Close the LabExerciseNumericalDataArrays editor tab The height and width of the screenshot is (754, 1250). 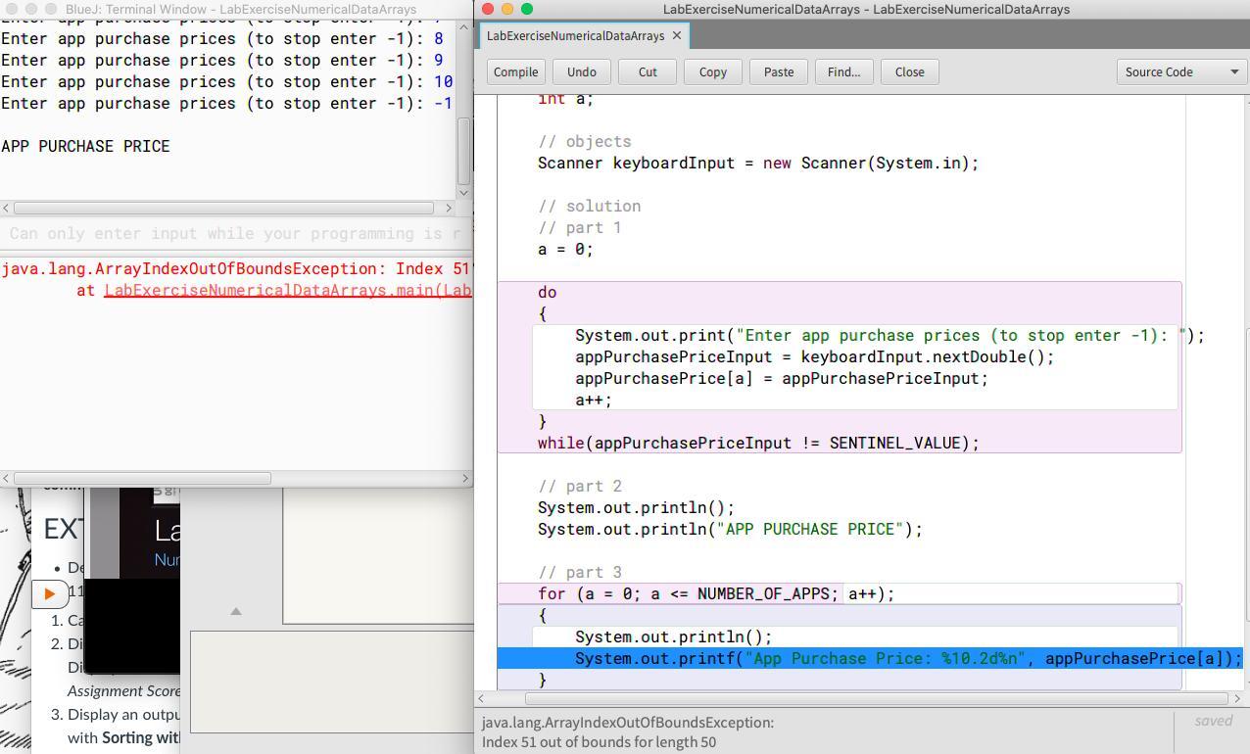(x=677, y=36)
